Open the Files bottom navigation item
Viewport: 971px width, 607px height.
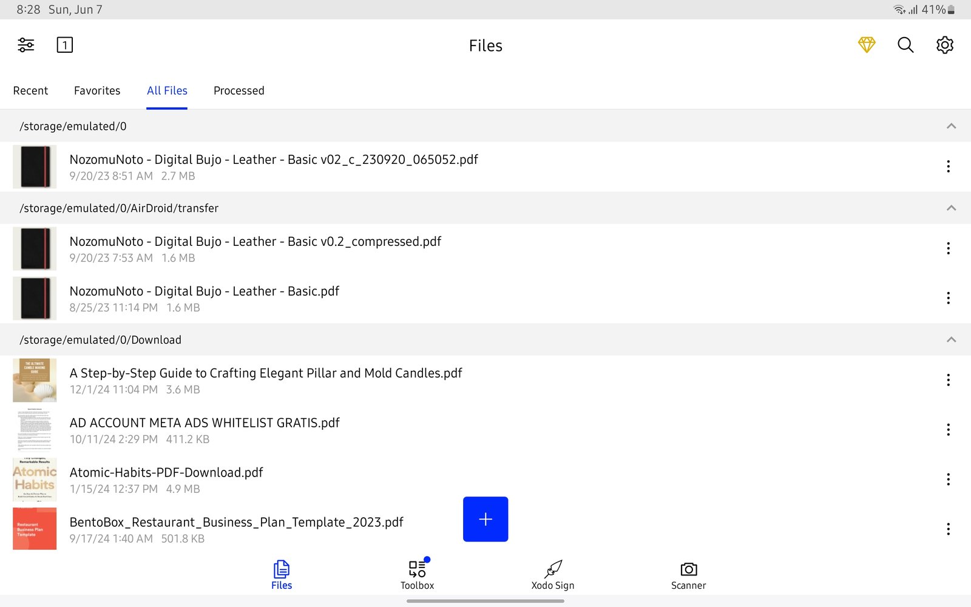(282, 575)
